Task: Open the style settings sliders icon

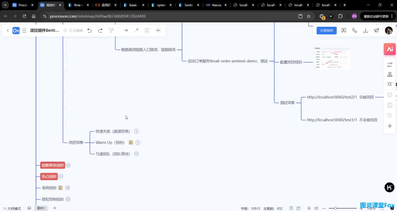Action: coord(390,65)
